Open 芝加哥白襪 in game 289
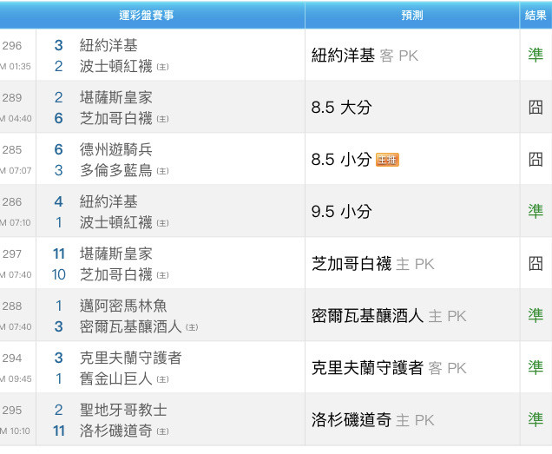This screenshot has height=454, width=552. [115, 118]
